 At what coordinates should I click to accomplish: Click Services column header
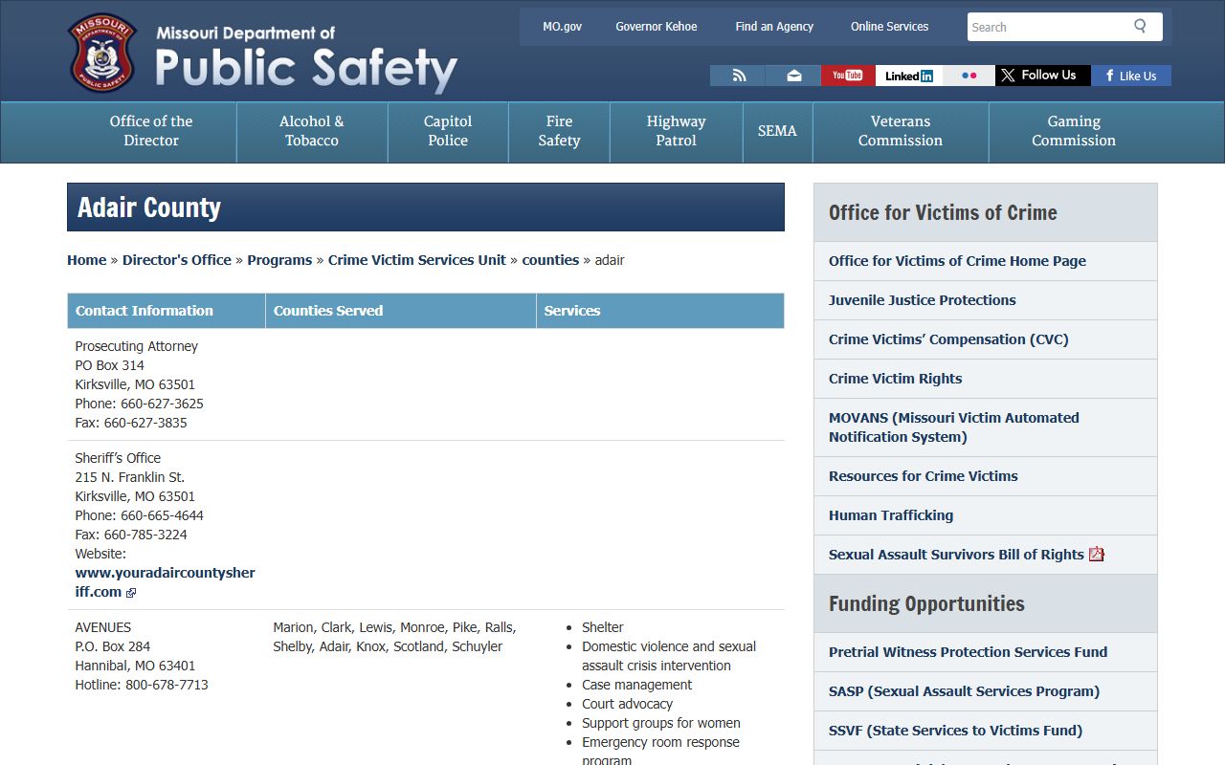(x=660, y=311)
